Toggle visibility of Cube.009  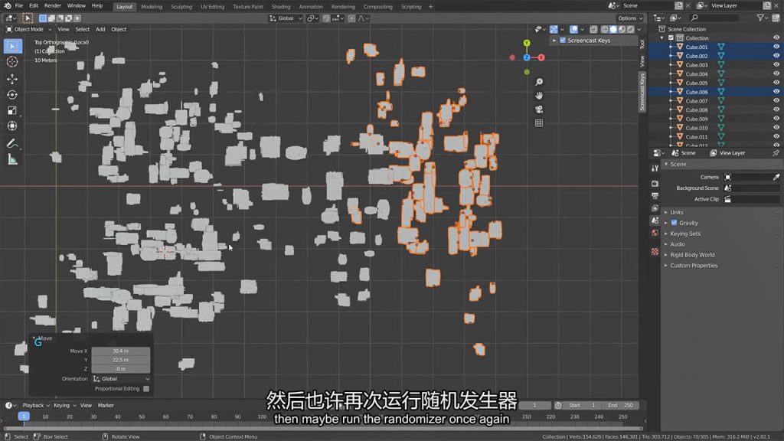[776, 119]
